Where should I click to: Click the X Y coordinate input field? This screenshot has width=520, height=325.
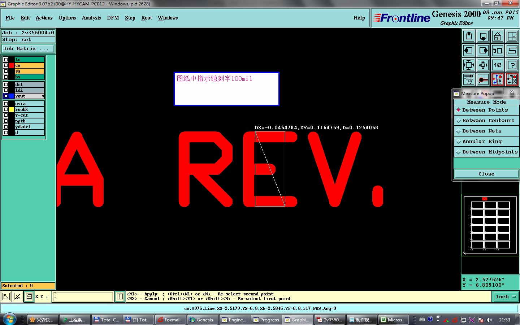point(83,297)
